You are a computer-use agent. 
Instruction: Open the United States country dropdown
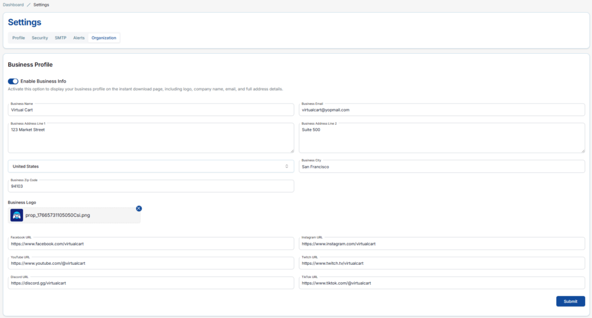pos(151,167)
